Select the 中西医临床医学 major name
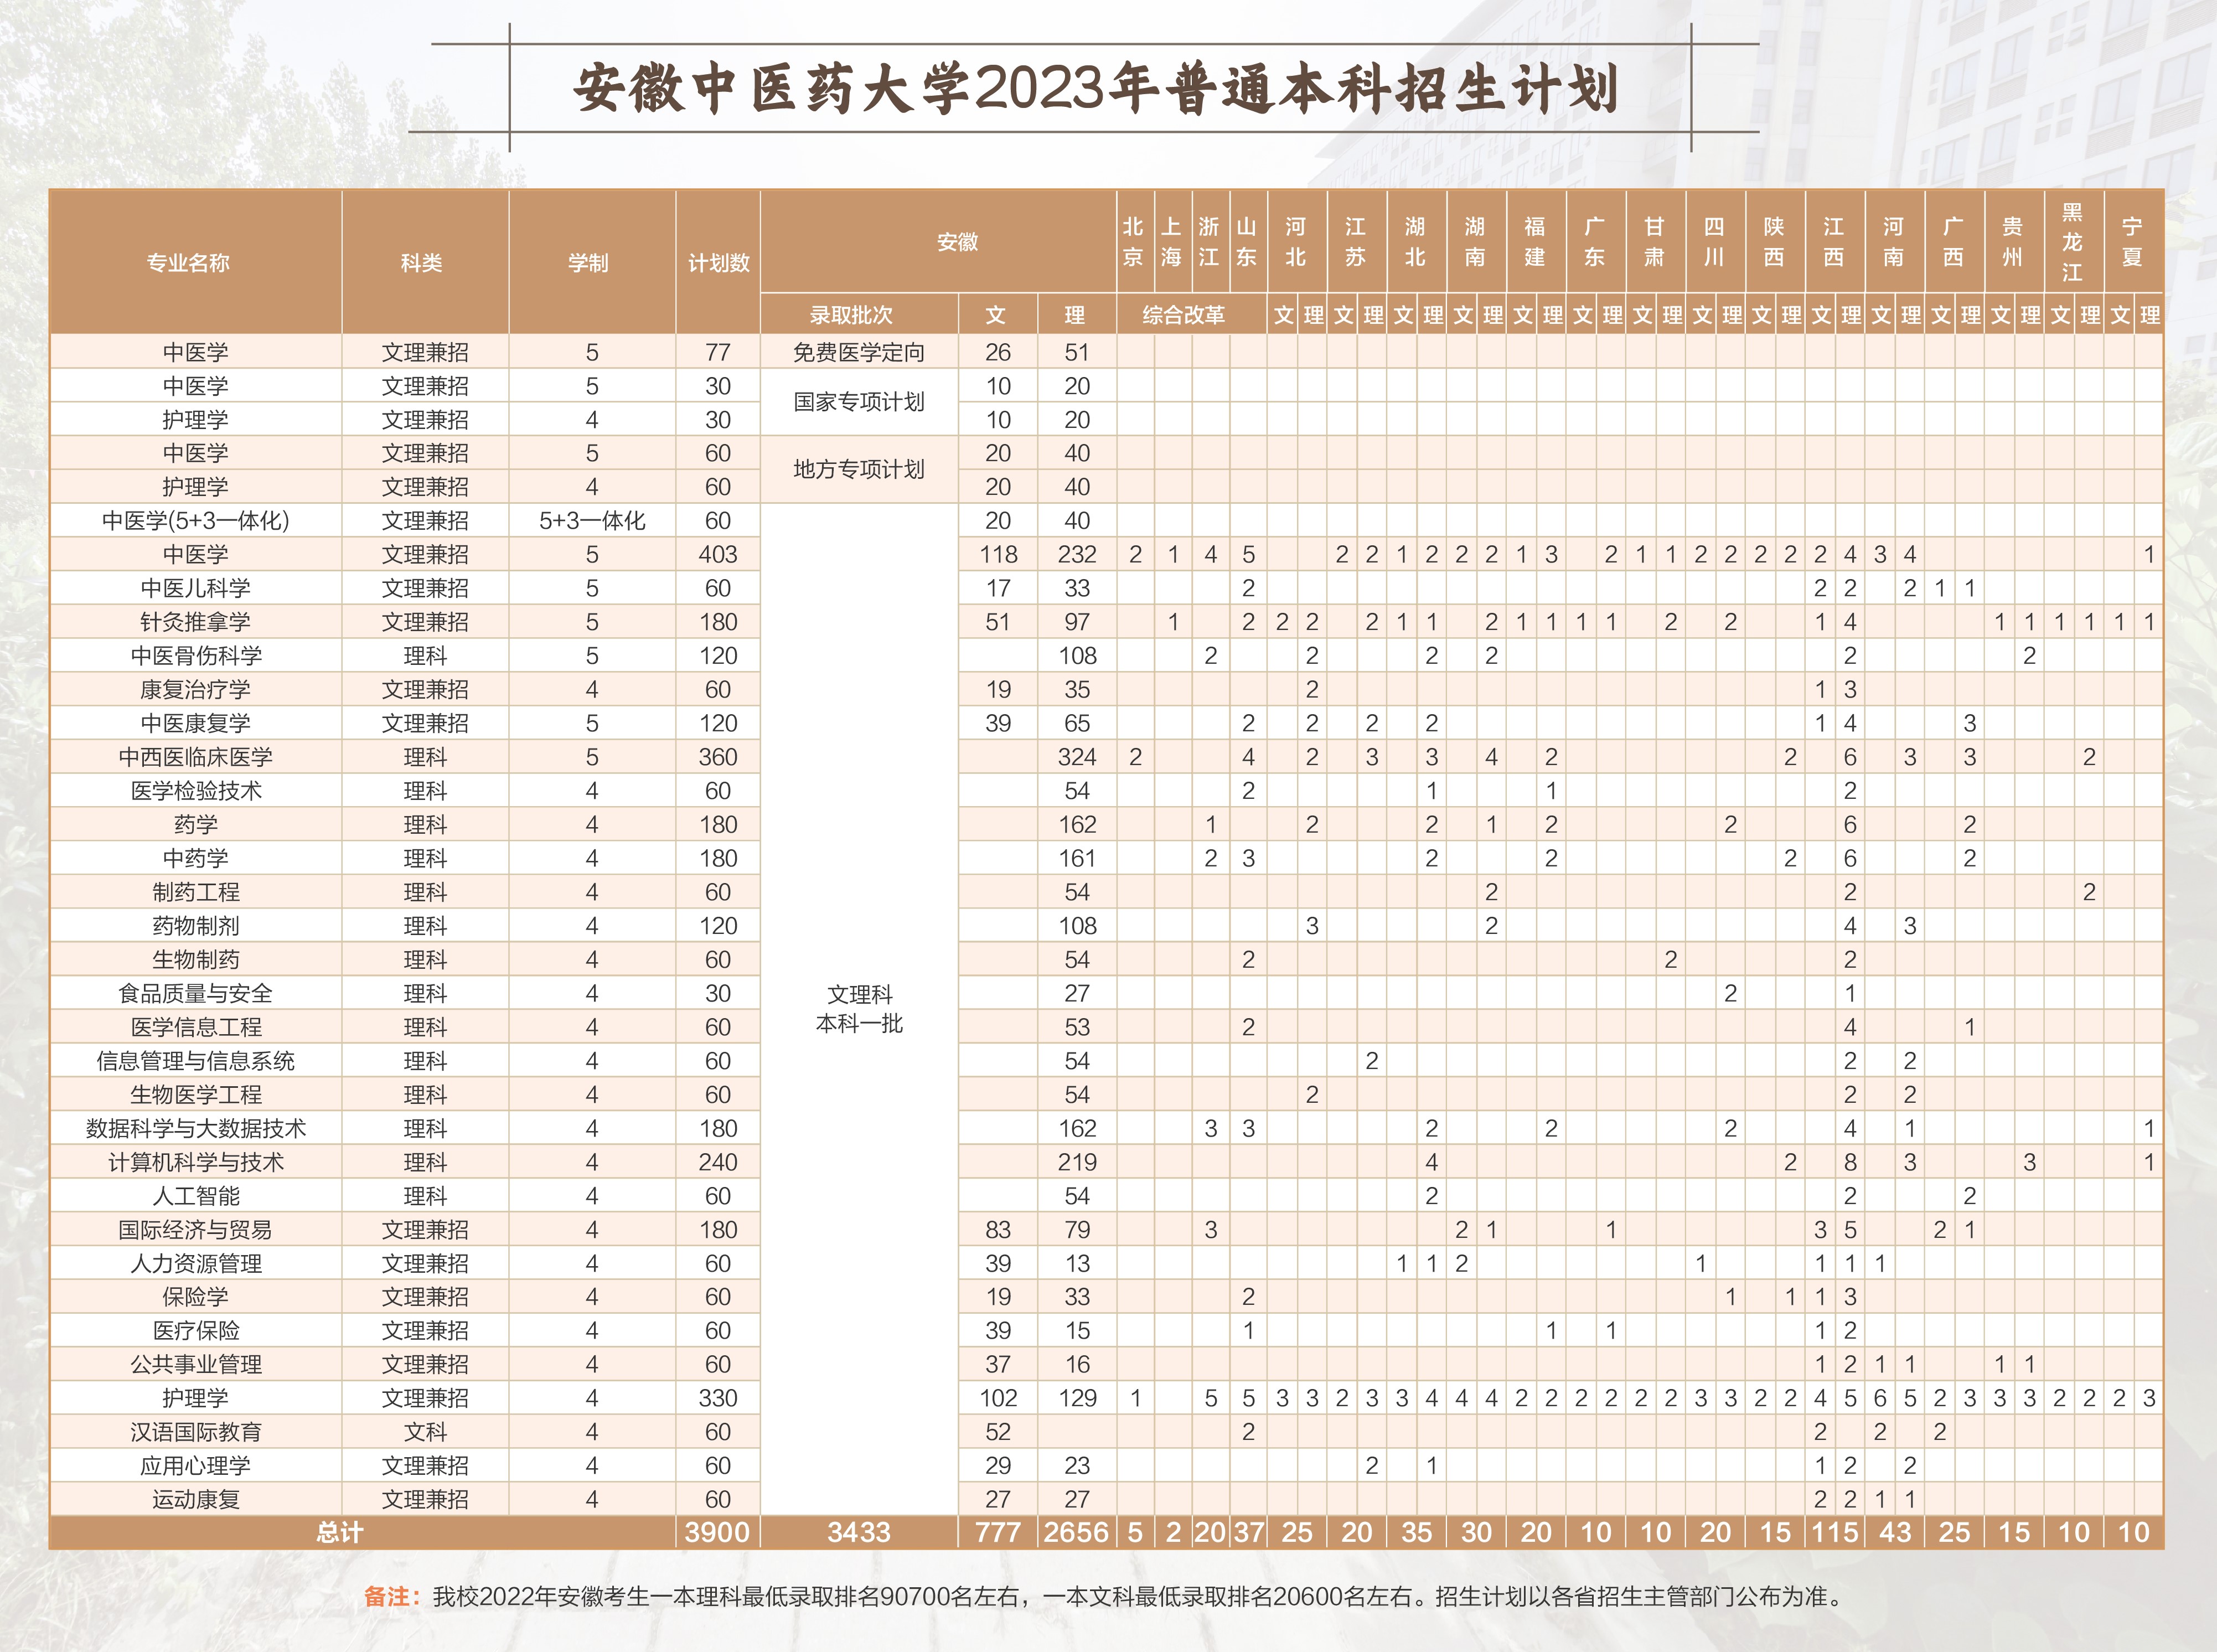 [x=196, y=757]
